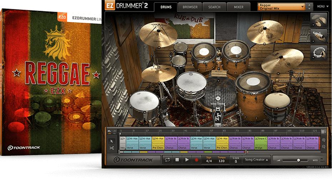Click the shaker percussion icon
The width and height of the screenshot is (332, 181).
point(319,36)
